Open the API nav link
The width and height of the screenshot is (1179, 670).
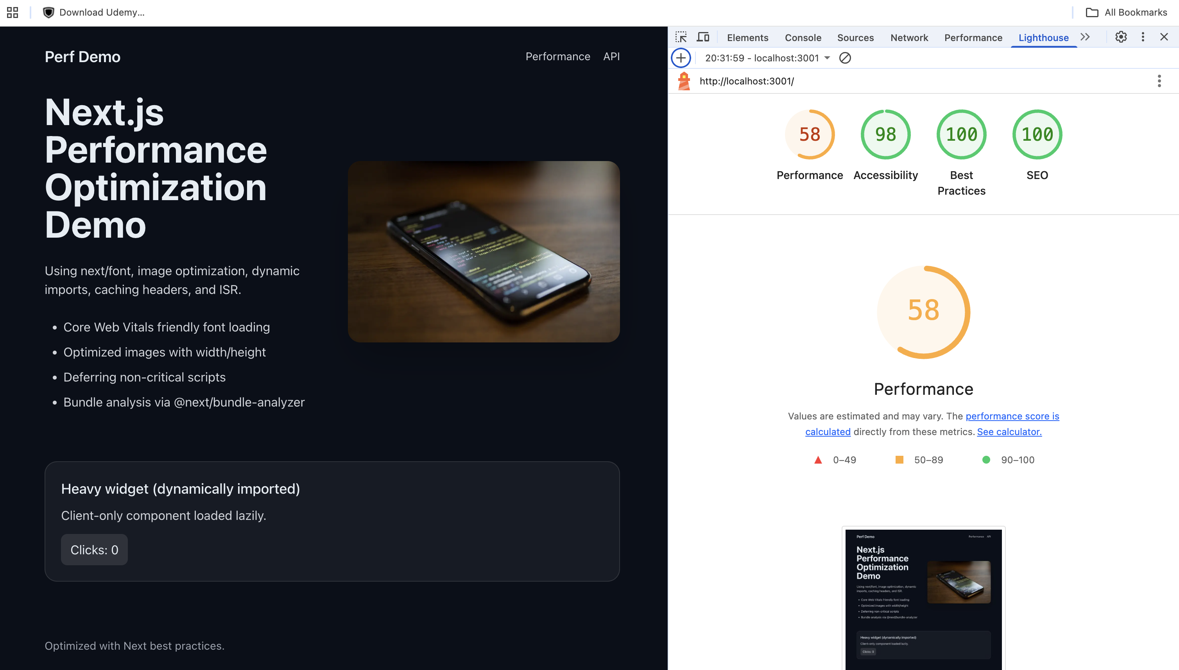[612, 56]
